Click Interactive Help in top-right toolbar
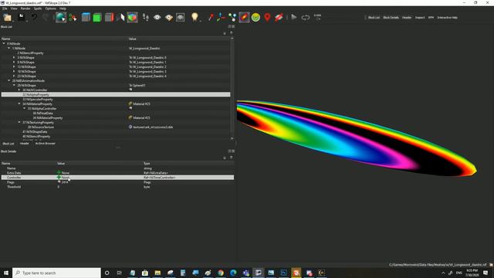 click(447, 18)
